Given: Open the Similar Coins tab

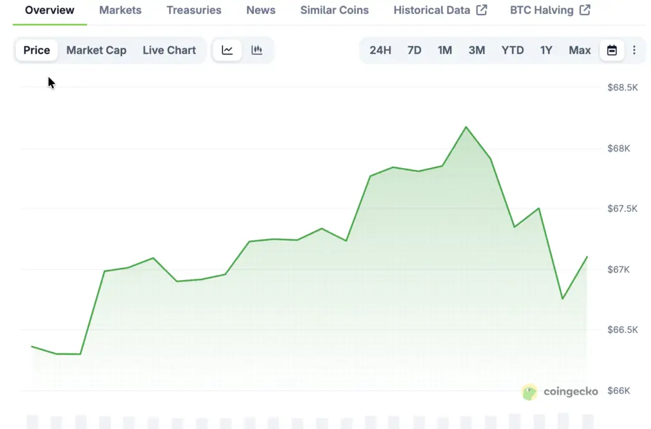Looking at the screenshot, I should point(334,10).
